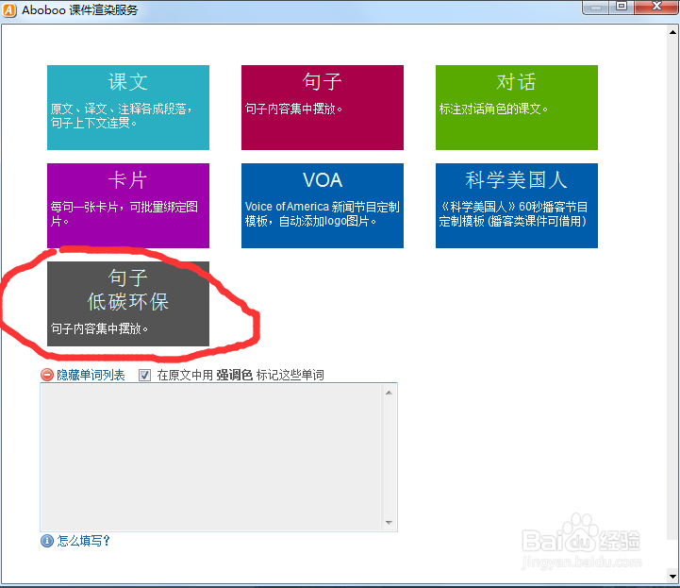This screenshot has height=588, width=680.
Task: Click the red minus icon beside 隐藏单词列表
Action: pyautogui.click(x=47, y=375)
